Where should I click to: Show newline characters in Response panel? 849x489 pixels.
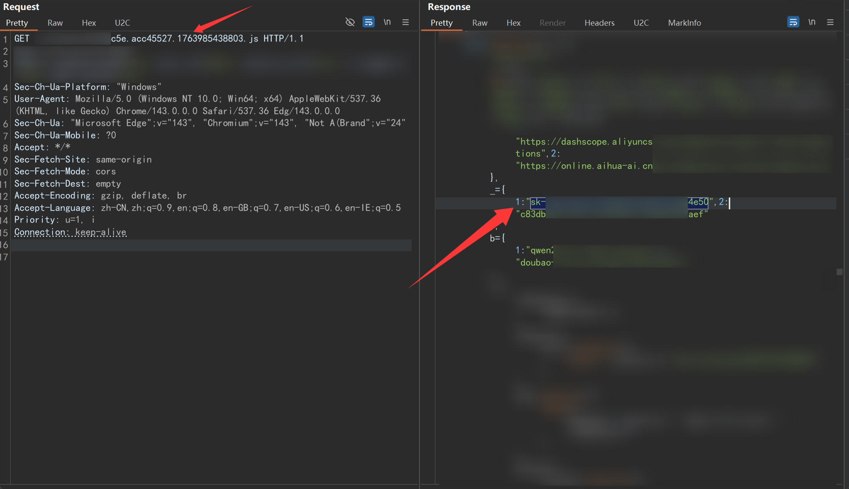pyautogui.click(x=812, y=22)
